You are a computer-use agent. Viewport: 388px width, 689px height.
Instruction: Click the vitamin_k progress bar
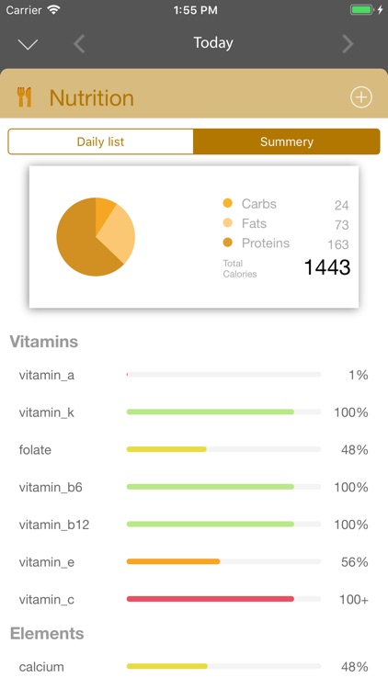coord(224,412)
